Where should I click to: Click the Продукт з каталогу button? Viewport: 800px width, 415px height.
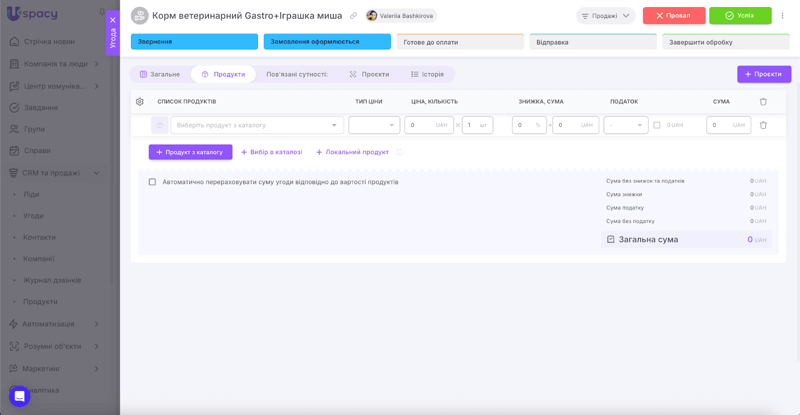click(190, 152)
